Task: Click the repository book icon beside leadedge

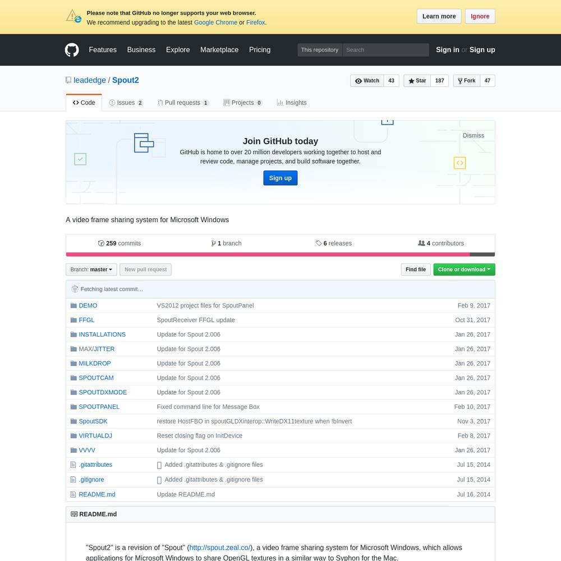Action: click(x=68, y=80)
